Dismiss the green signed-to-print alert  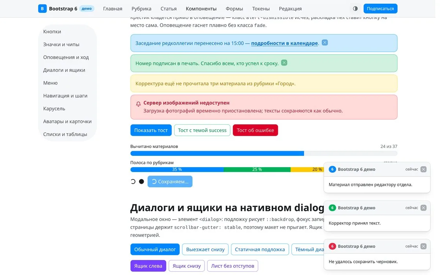coord(284,63)
